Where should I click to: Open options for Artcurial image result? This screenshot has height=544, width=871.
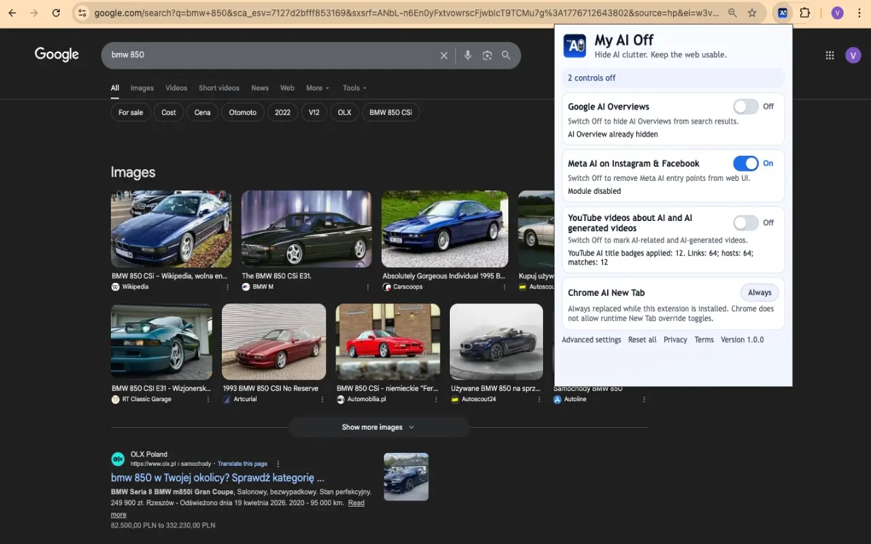click(x=322, y=399)
